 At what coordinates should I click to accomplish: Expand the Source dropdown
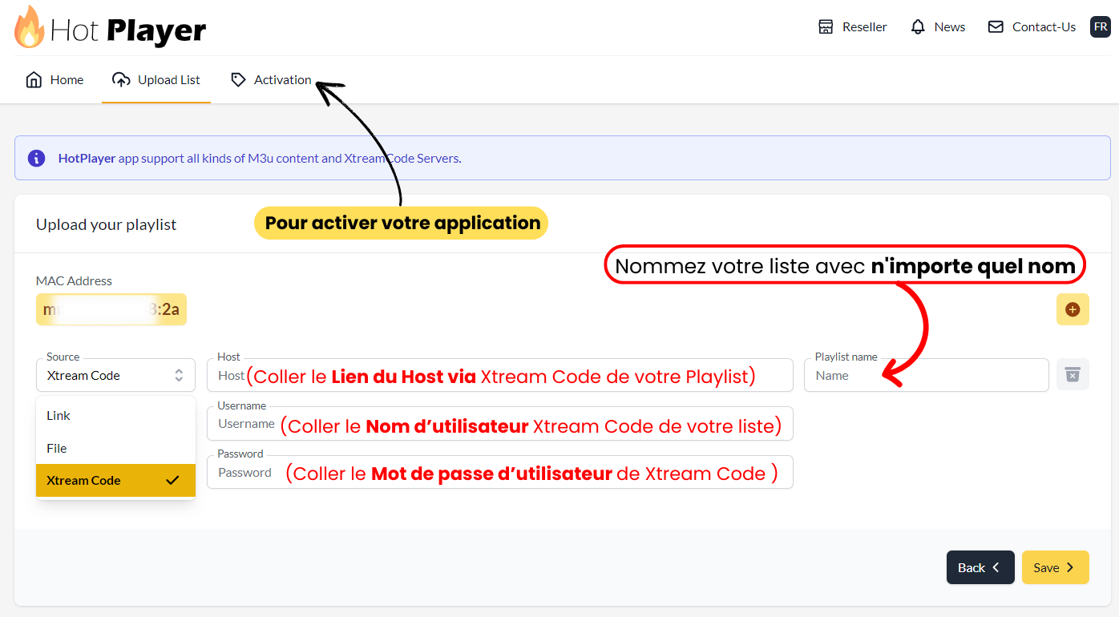coord(115,375)
